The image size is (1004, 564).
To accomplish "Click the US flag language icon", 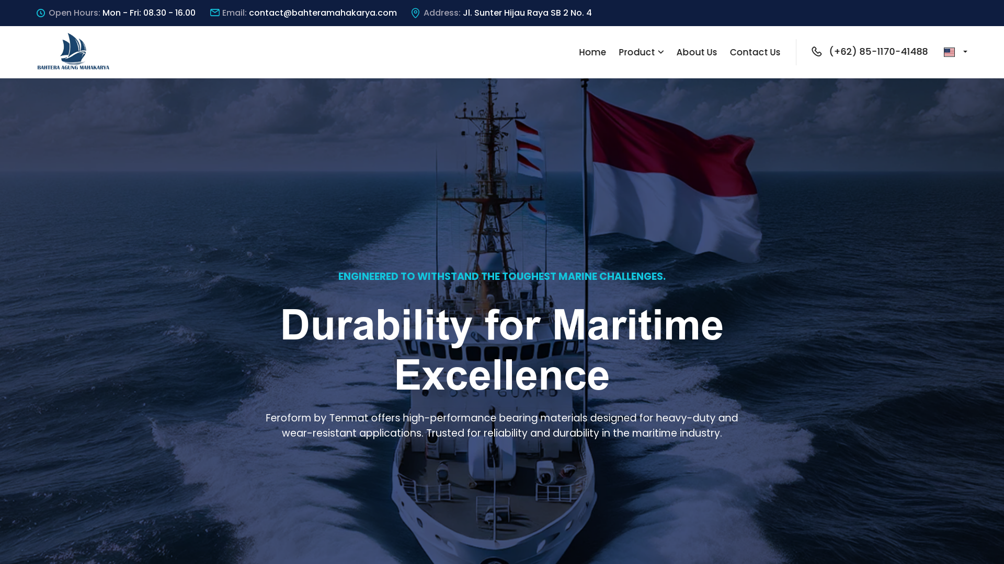I will pyautogui.click(x=949, y=52).
